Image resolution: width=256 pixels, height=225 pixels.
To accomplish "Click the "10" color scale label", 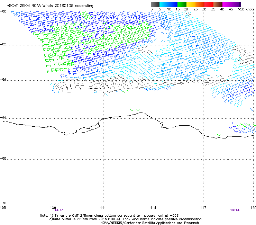I will pos(169,9).
